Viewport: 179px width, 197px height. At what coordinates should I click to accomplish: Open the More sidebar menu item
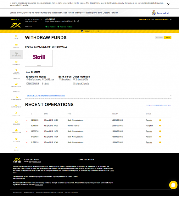coord(16,149)
